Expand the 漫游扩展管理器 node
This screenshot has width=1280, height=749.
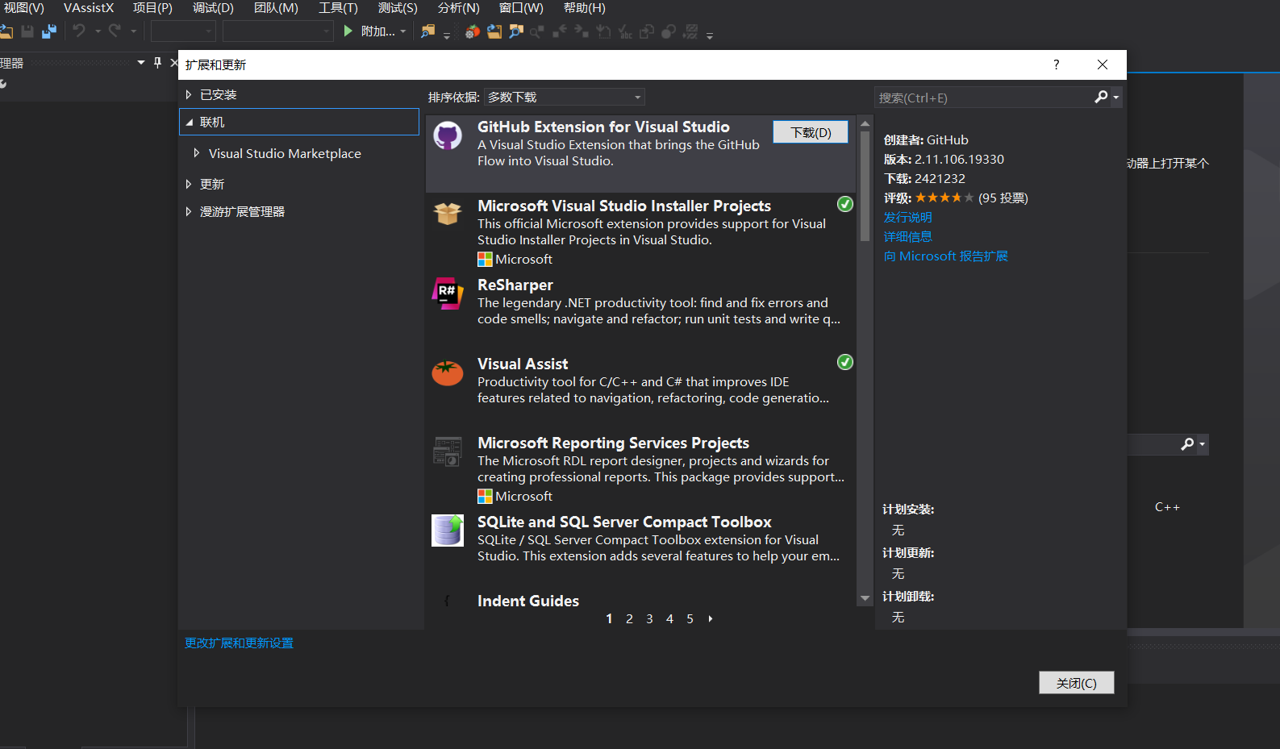pos(189,211)
